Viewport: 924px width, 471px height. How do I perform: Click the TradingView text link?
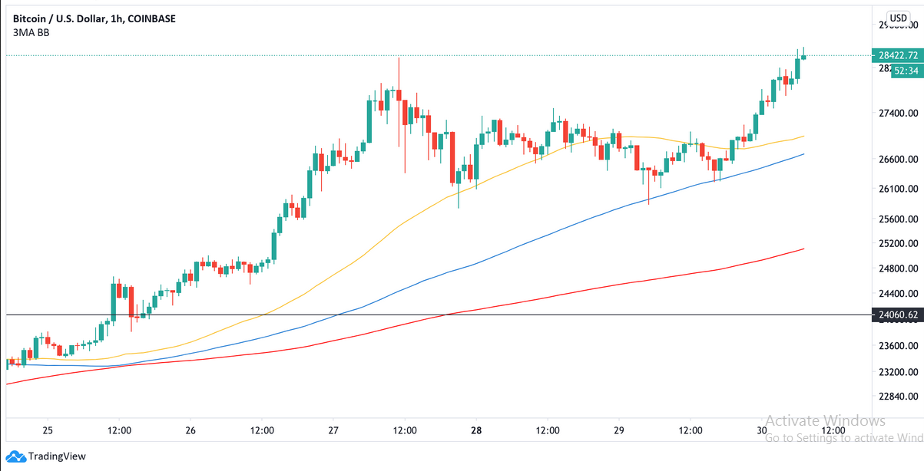[58, 456]
